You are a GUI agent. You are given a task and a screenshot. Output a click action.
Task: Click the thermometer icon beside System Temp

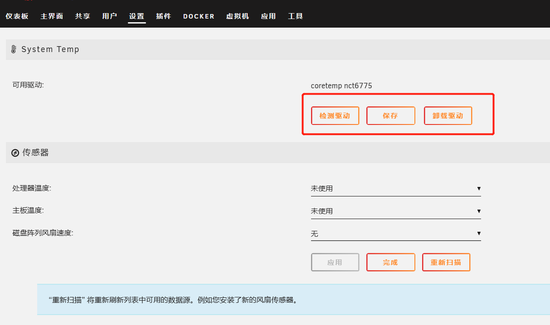pos(14,49)
